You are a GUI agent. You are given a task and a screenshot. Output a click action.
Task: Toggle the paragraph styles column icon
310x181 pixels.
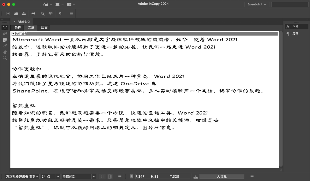(x=110, y=176)
